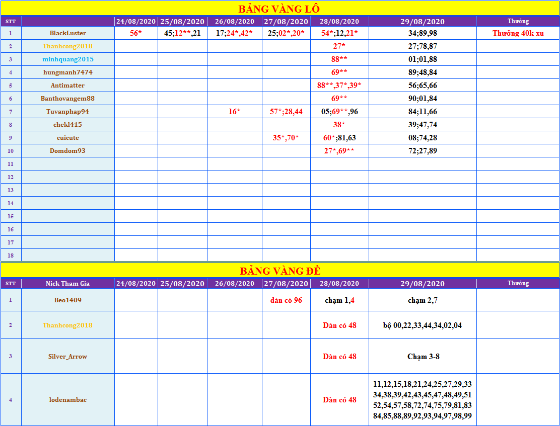Select the 'Chạm 3-8' cell
Viewport: 560px width, 426px height.
tap(423, 356)
